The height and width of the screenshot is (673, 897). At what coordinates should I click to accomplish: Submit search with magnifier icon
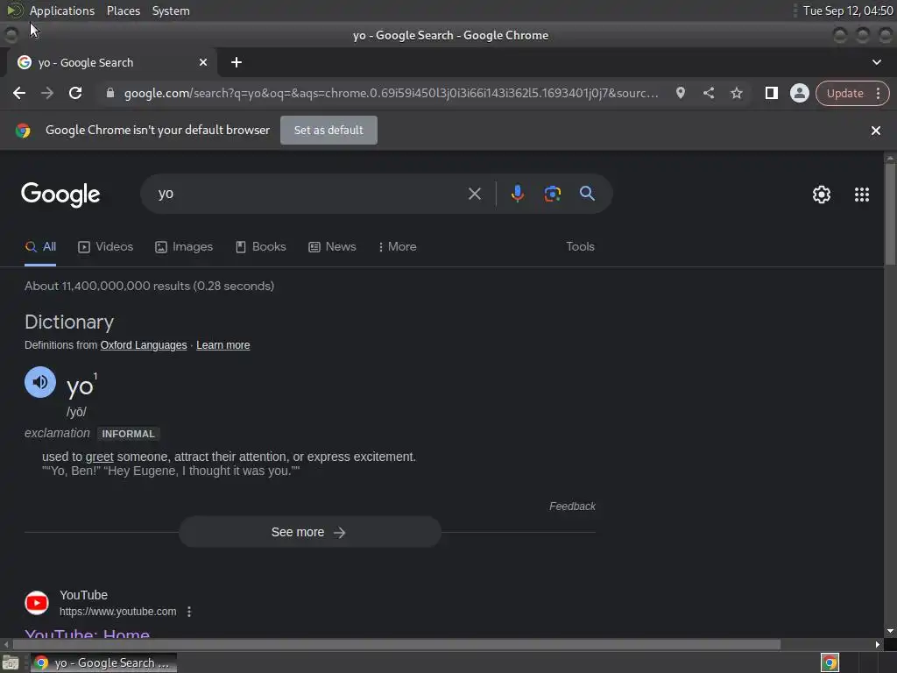[587, 194]
